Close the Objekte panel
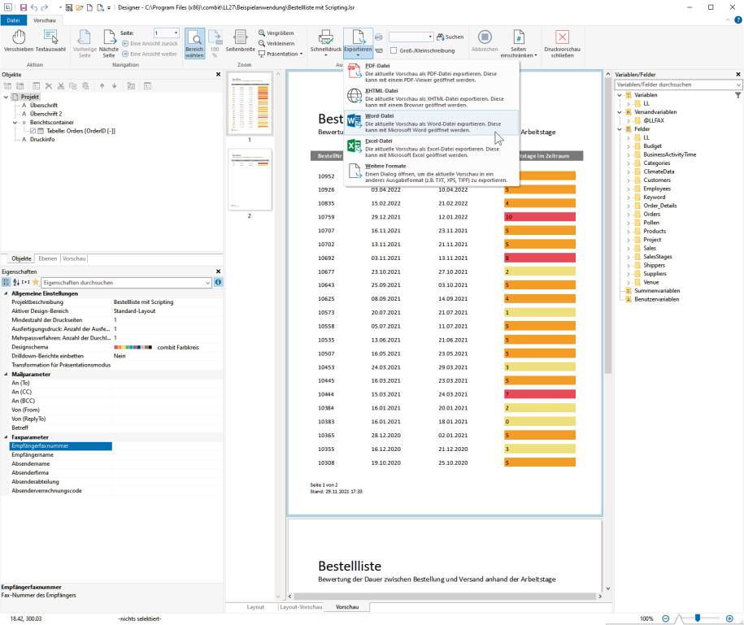Image resolution: width=744 pixels, height=625 pixels. [218, 75]
